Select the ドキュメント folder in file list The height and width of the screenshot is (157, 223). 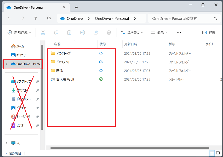point(61,62)
